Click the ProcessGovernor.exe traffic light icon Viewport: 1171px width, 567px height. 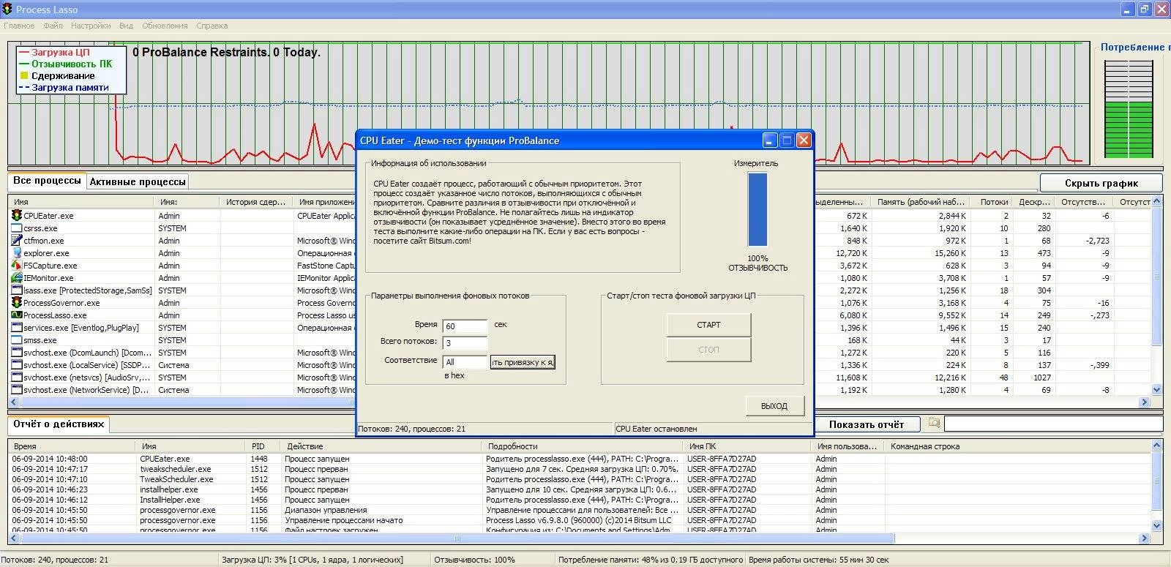(17, 302)
